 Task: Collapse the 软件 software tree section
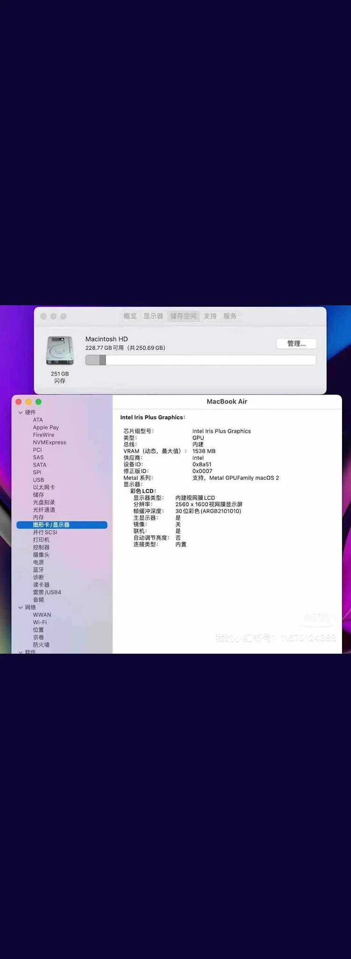[20, 652]
